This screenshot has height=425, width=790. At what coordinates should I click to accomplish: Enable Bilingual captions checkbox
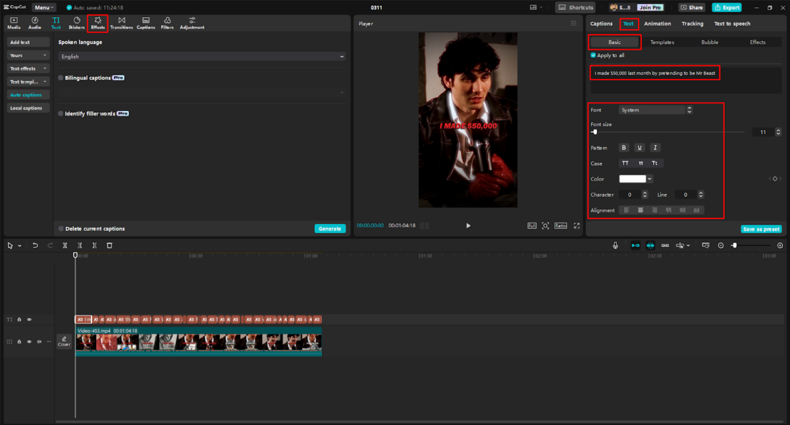(x=61, y=78)
